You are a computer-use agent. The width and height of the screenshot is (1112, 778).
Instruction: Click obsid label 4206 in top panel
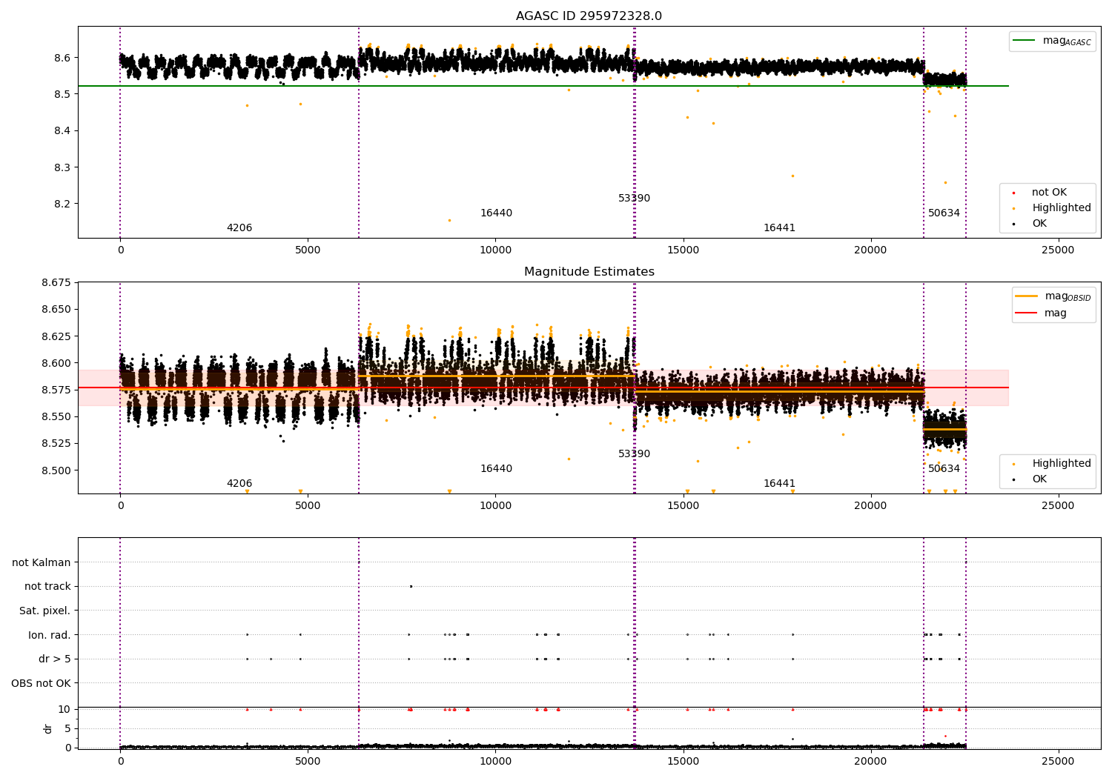pyautogui.click(x=239, y=228)
